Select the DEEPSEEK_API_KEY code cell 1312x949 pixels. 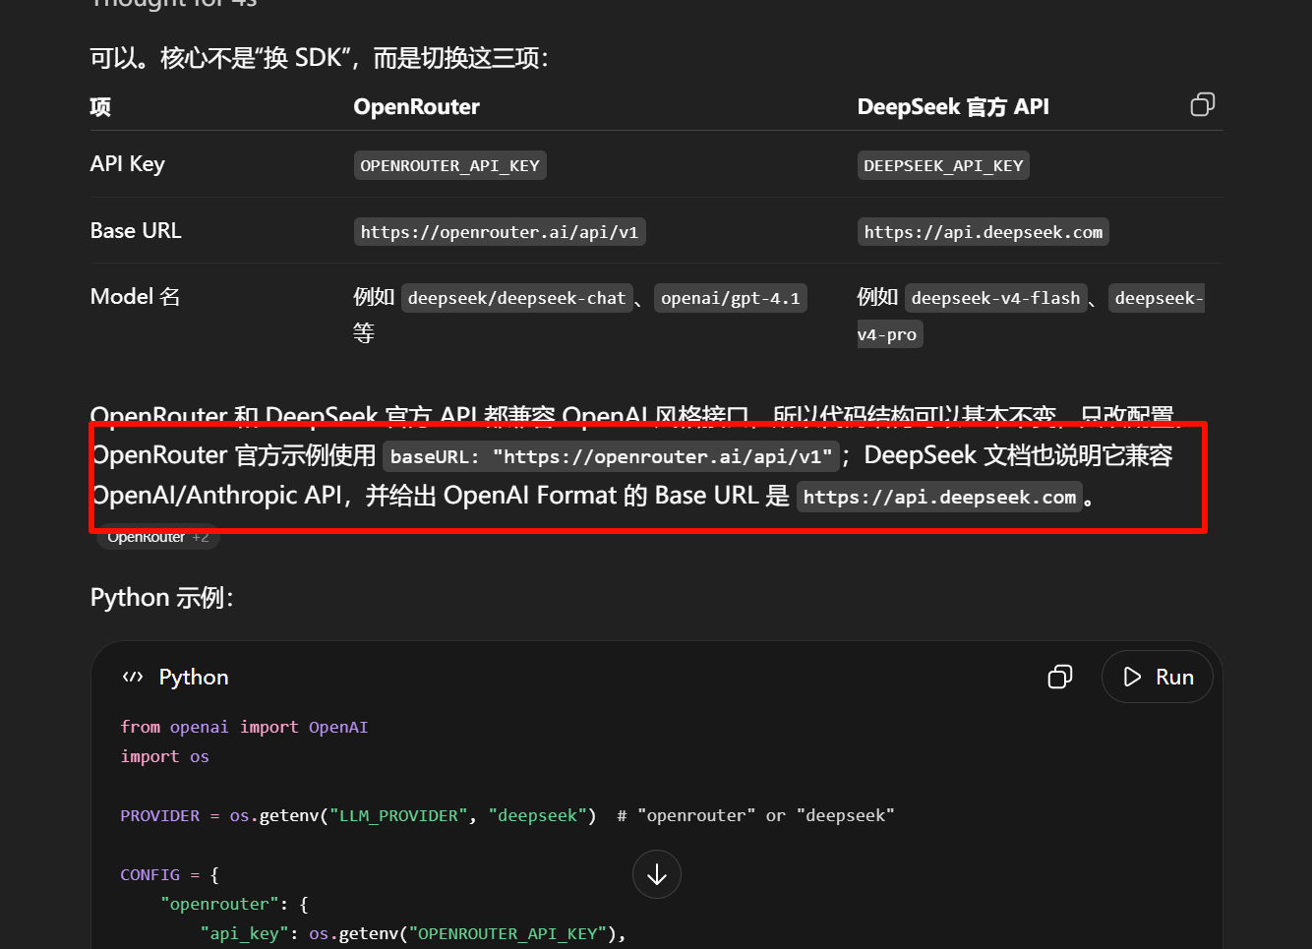click(x=943, y=165)
